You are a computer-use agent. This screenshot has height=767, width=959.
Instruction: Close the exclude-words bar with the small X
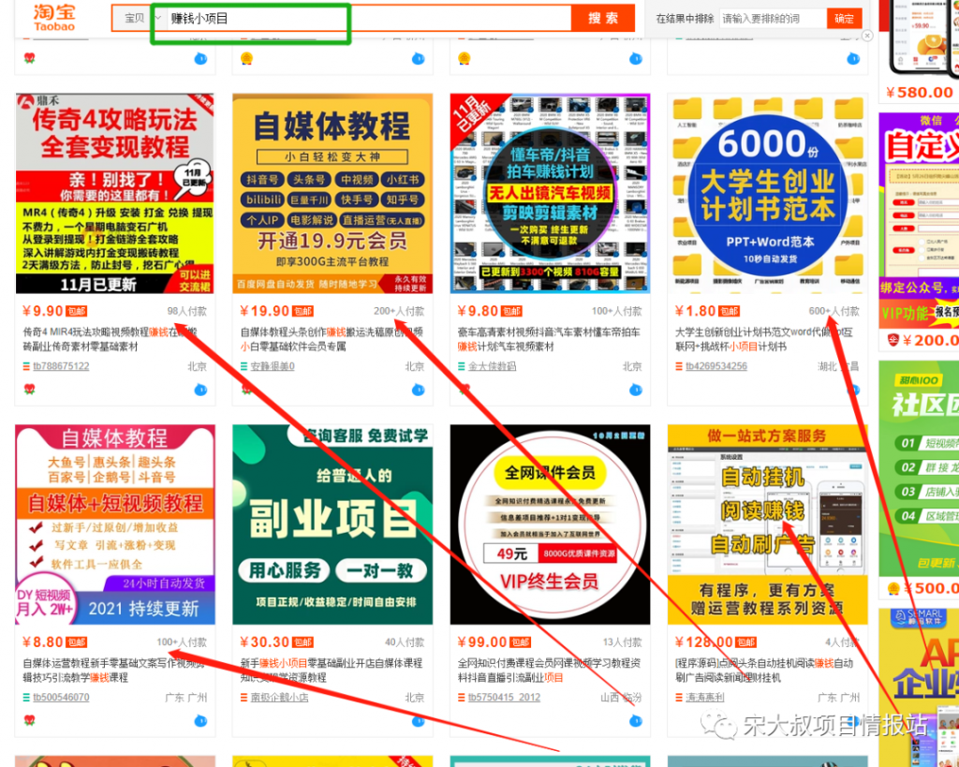867,37
